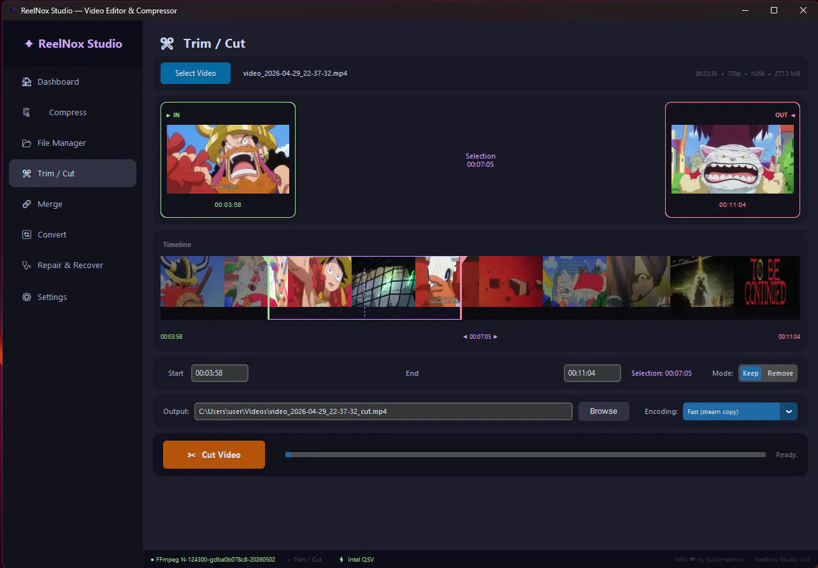
Task: Click the green FFmpeg status dot
Action: (152, 560)
